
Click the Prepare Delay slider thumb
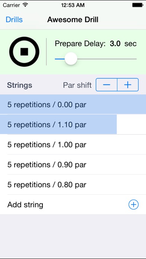point(71,59)
